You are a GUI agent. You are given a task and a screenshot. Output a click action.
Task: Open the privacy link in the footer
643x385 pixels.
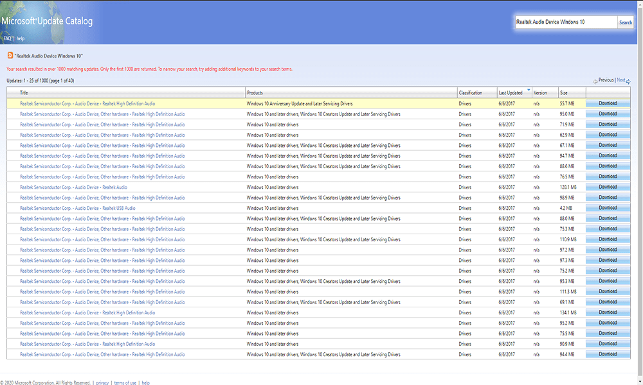point(102,383)
